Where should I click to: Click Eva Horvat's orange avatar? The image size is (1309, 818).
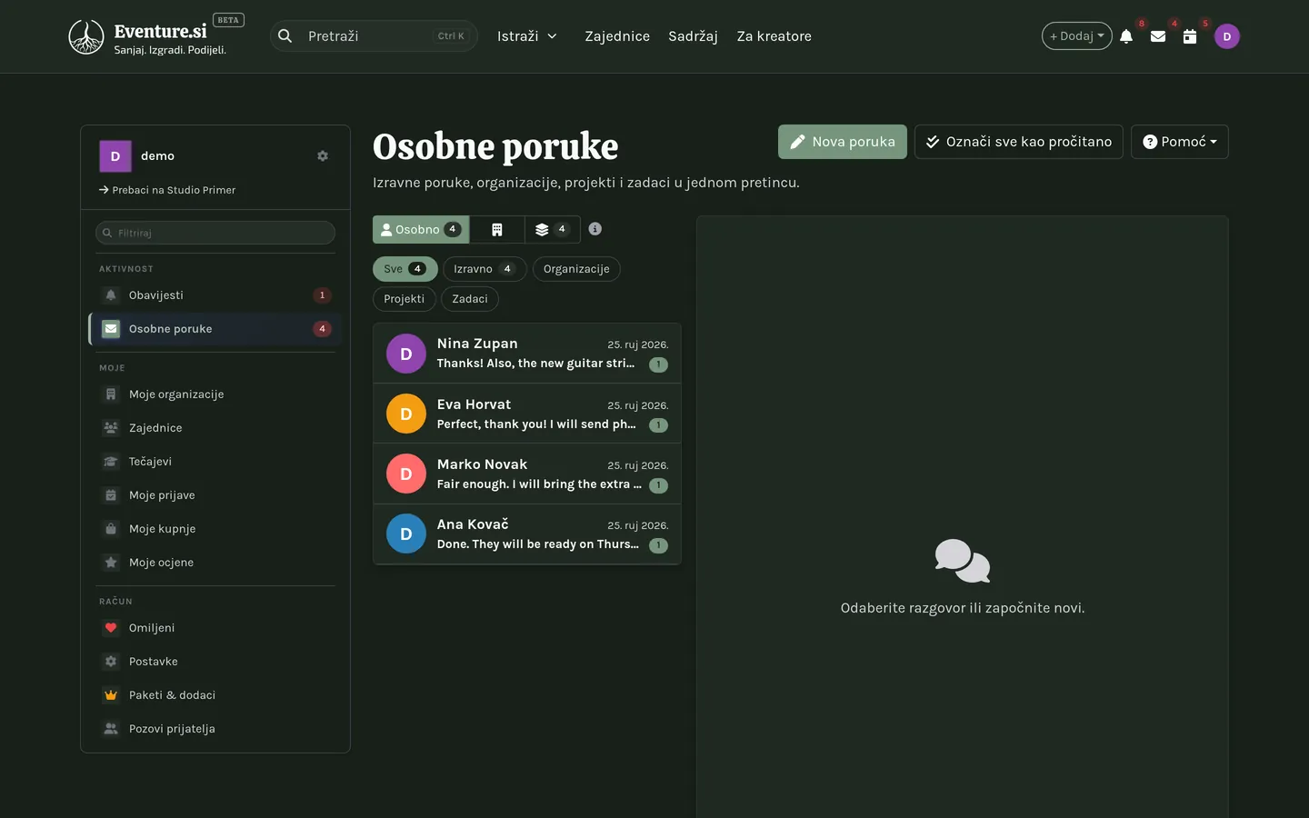coord(406,414)
